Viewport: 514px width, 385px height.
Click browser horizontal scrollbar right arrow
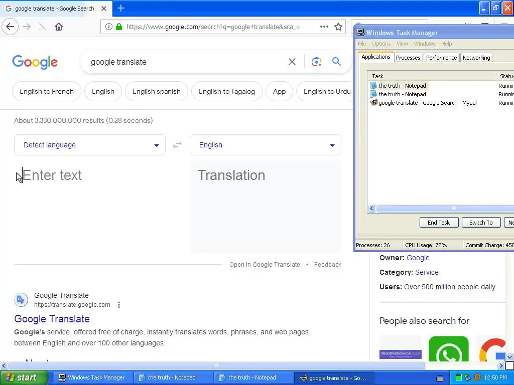point(501,365)
